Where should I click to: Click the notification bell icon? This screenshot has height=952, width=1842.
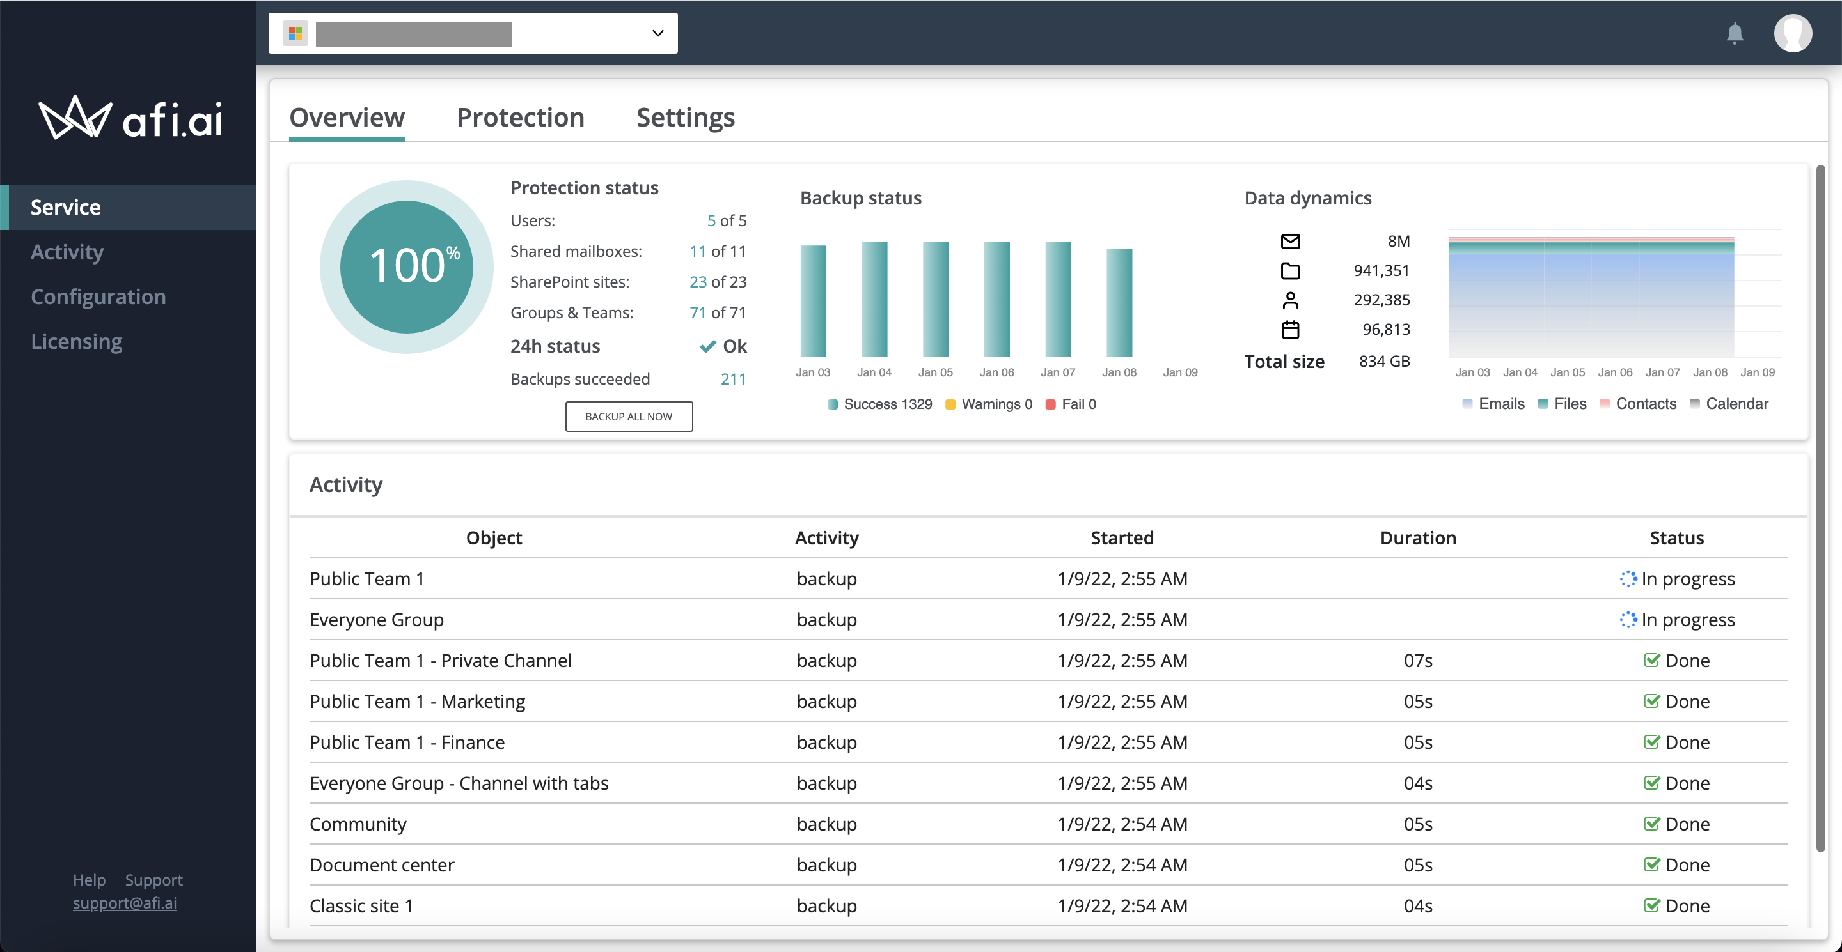[x=1734, y=34]
